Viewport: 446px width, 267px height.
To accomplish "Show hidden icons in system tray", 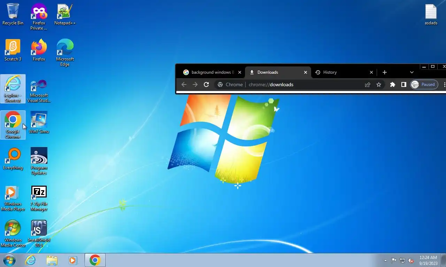I will (385, 260).
